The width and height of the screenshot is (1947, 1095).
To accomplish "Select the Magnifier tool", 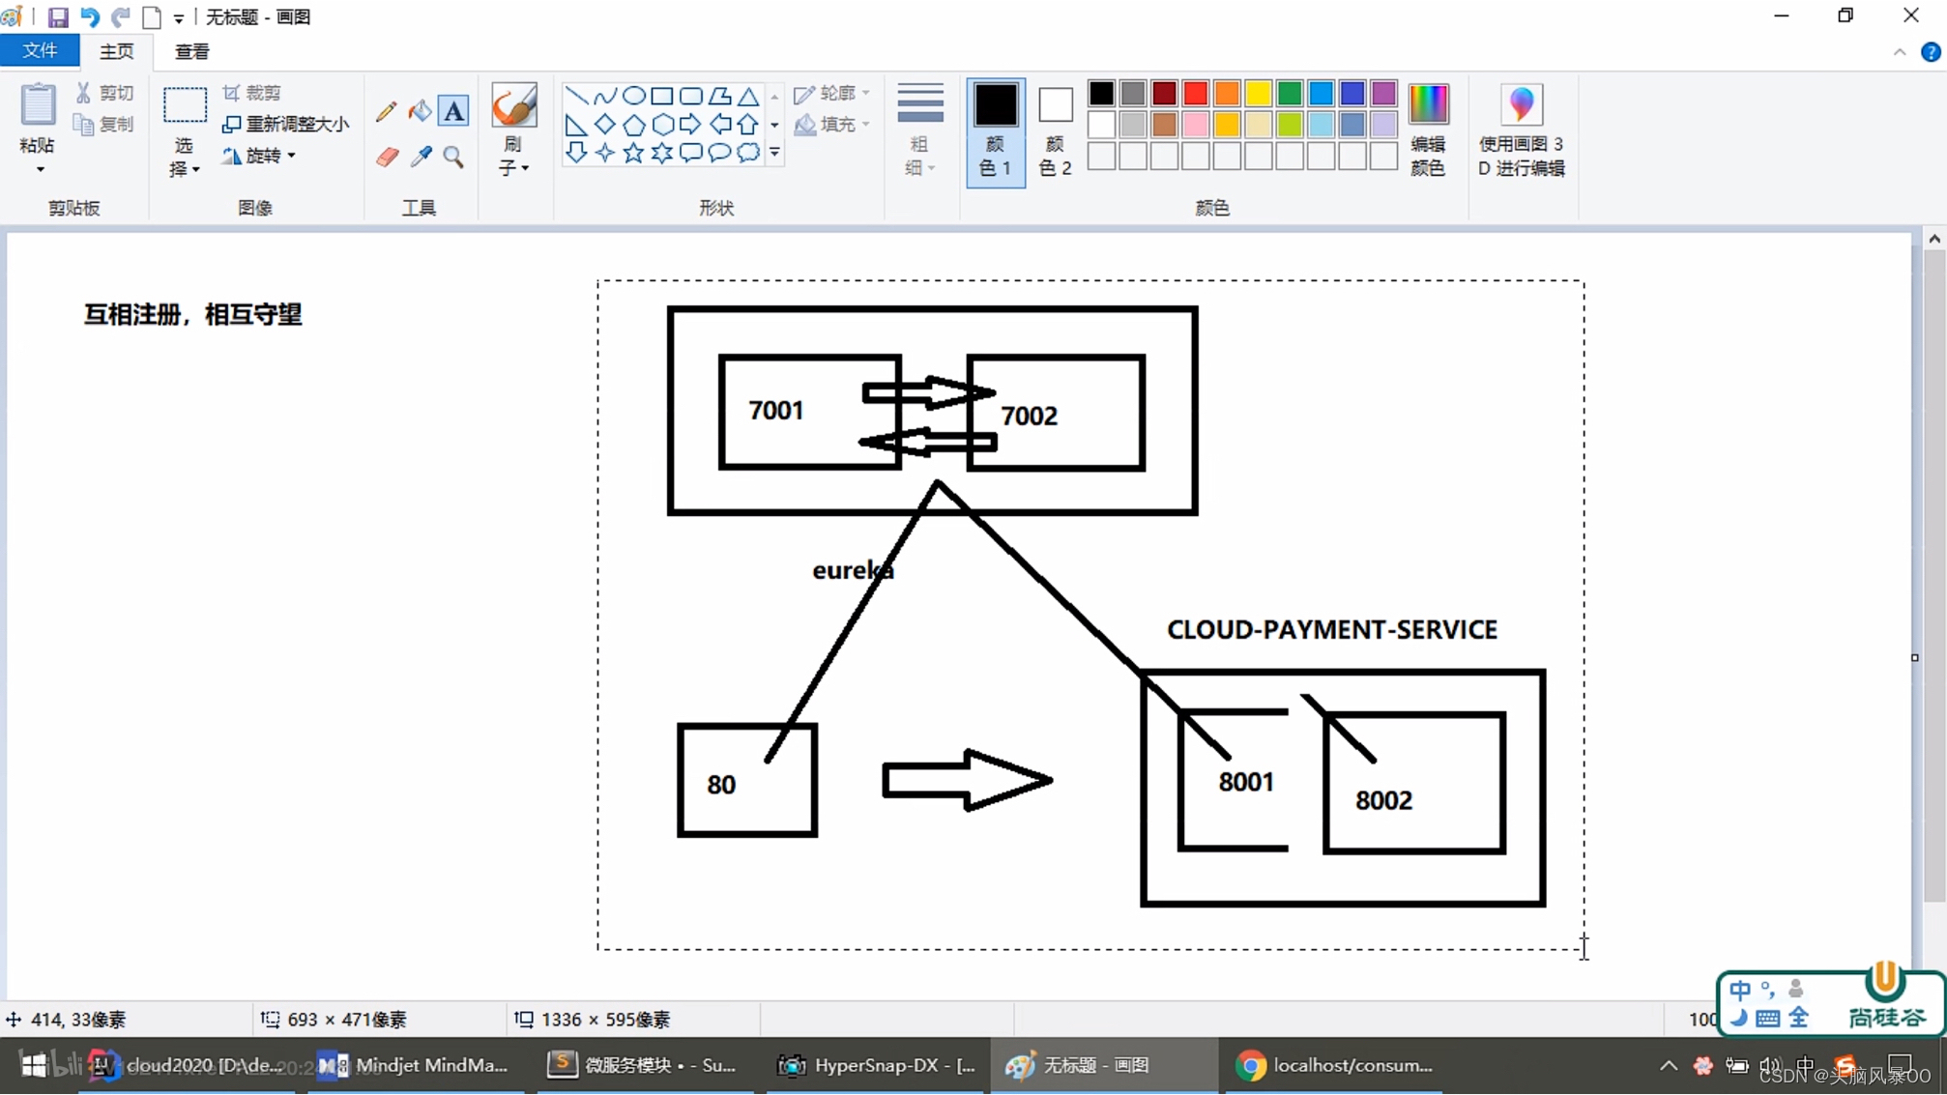I will (x=453, y=157).
